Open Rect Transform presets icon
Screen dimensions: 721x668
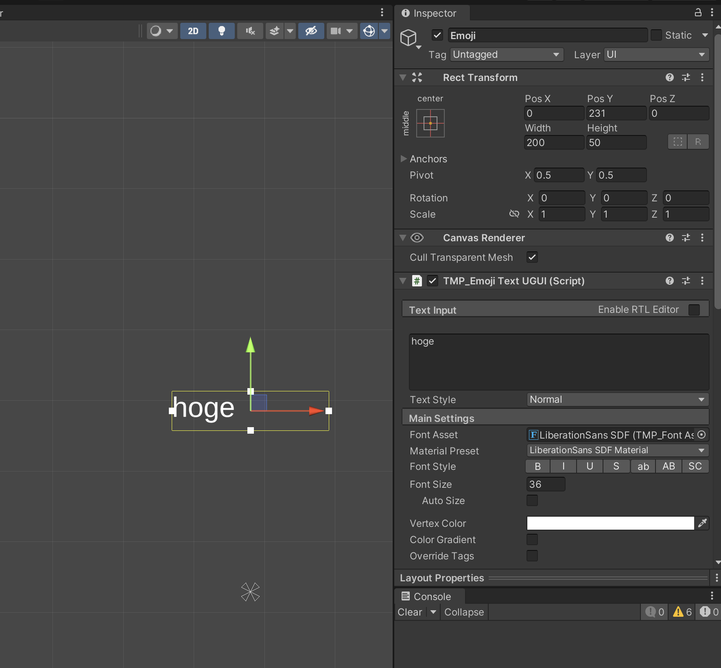686,77
